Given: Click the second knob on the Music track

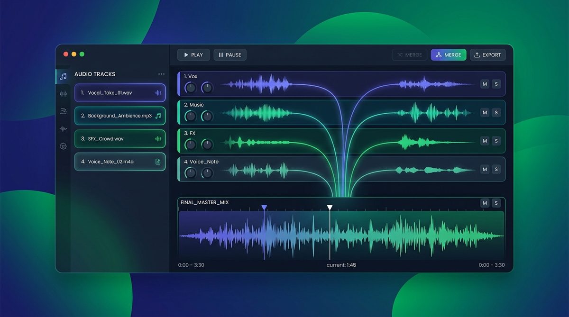Looking at the screenshot, I should point(207,116).
